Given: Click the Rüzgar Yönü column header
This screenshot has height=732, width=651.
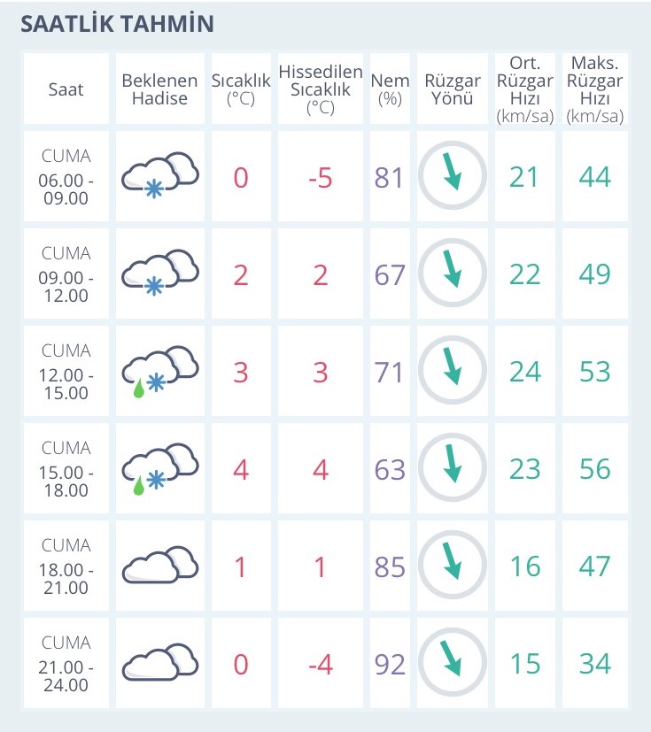Looking at the screenshot, I should click(452, 89).
